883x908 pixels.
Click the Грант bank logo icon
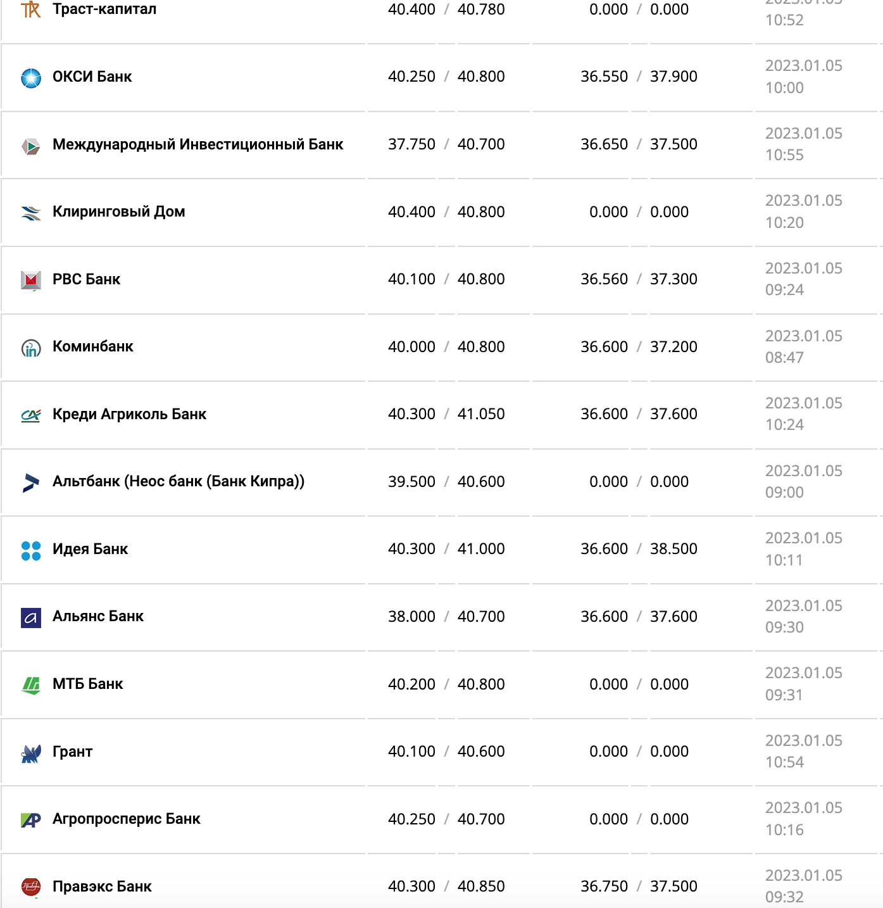click(x=31, y=753)
